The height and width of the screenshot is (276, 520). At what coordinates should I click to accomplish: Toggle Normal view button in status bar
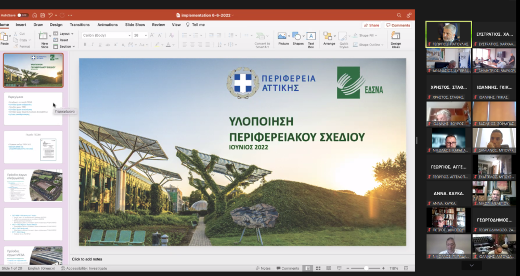(308, 268)
